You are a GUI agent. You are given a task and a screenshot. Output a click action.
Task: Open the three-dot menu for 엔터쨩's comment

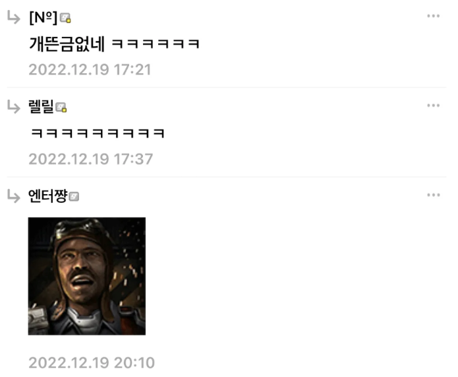point(433,195)
